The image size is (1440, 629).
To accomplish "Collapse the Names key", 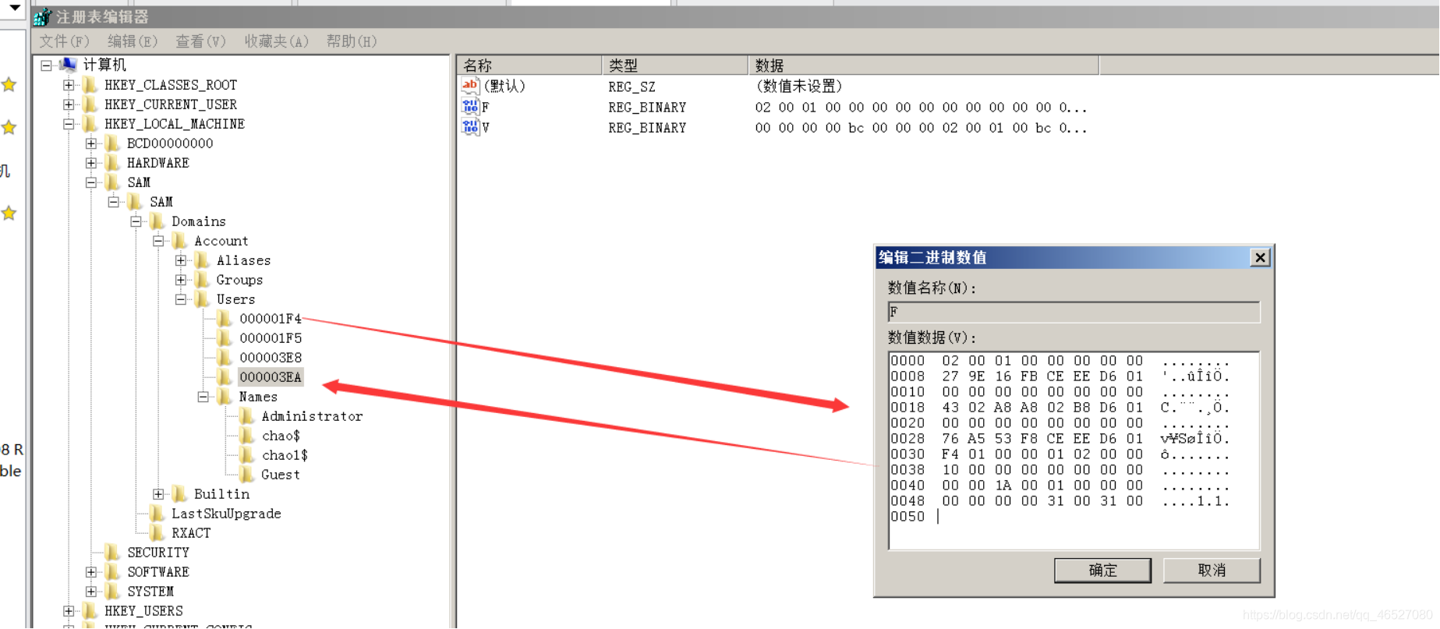I will [x=203, y=397].
